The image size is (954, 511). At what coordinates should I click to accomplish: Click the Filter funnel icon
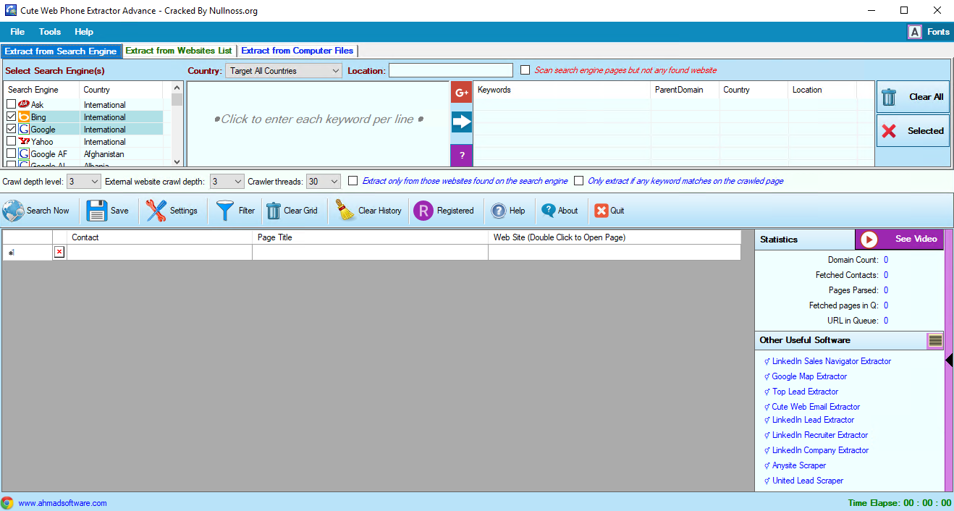click(x=224, y=211)
